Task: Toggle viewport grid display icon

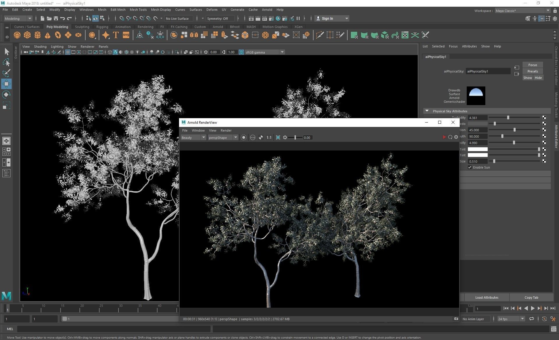Action: pos(68,52)
